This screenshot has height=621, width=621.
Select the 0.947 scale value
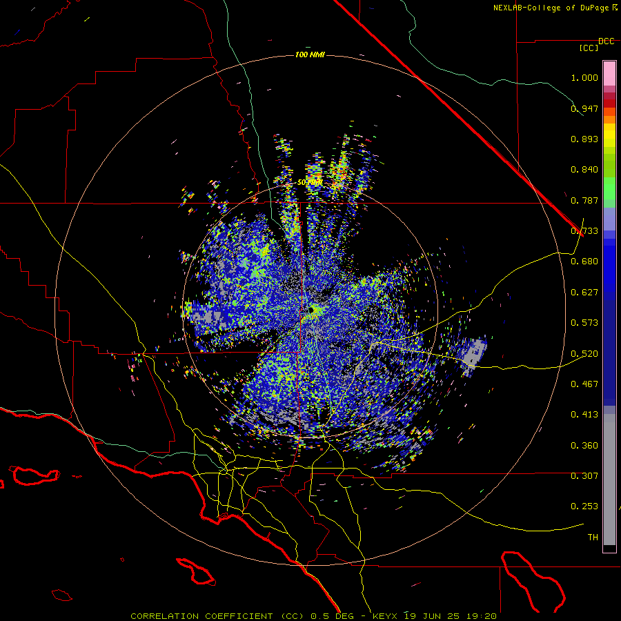[584, 108]
